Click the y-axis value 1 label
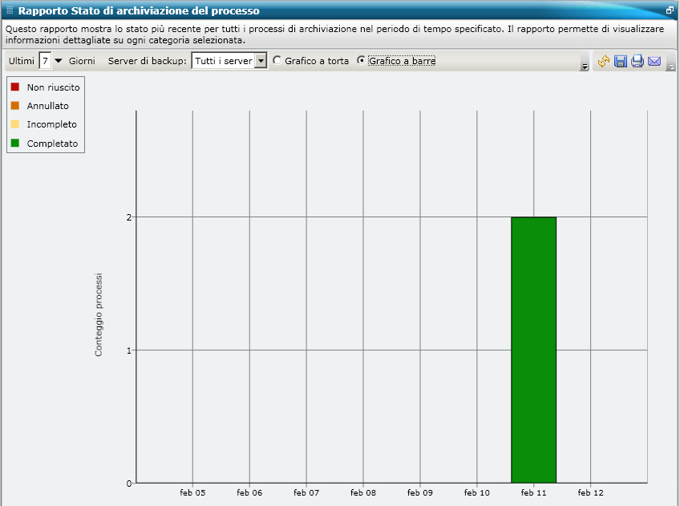The height and width of the screenshot is (506, 680). [129, 350]
